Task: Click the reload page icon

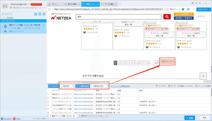Action: [50, 9]
